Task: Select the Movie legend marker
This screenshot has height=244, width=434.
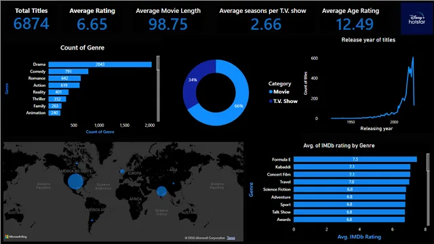Action: tap(271, 92)
